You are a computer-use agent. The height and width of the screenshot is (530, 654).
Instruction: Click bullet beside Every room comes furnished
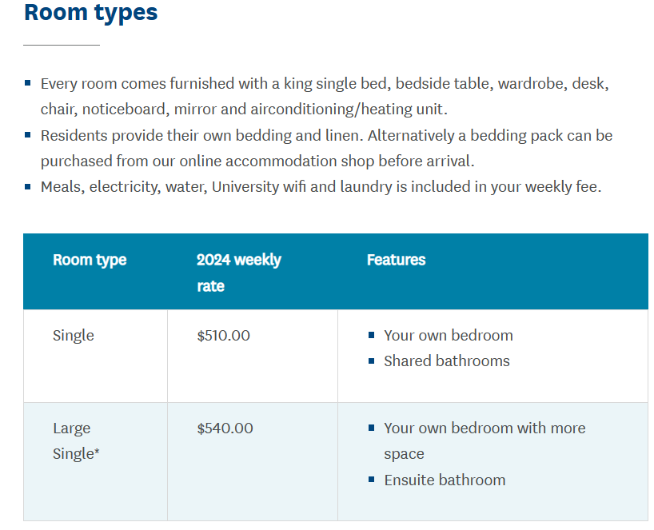(27, 83)
